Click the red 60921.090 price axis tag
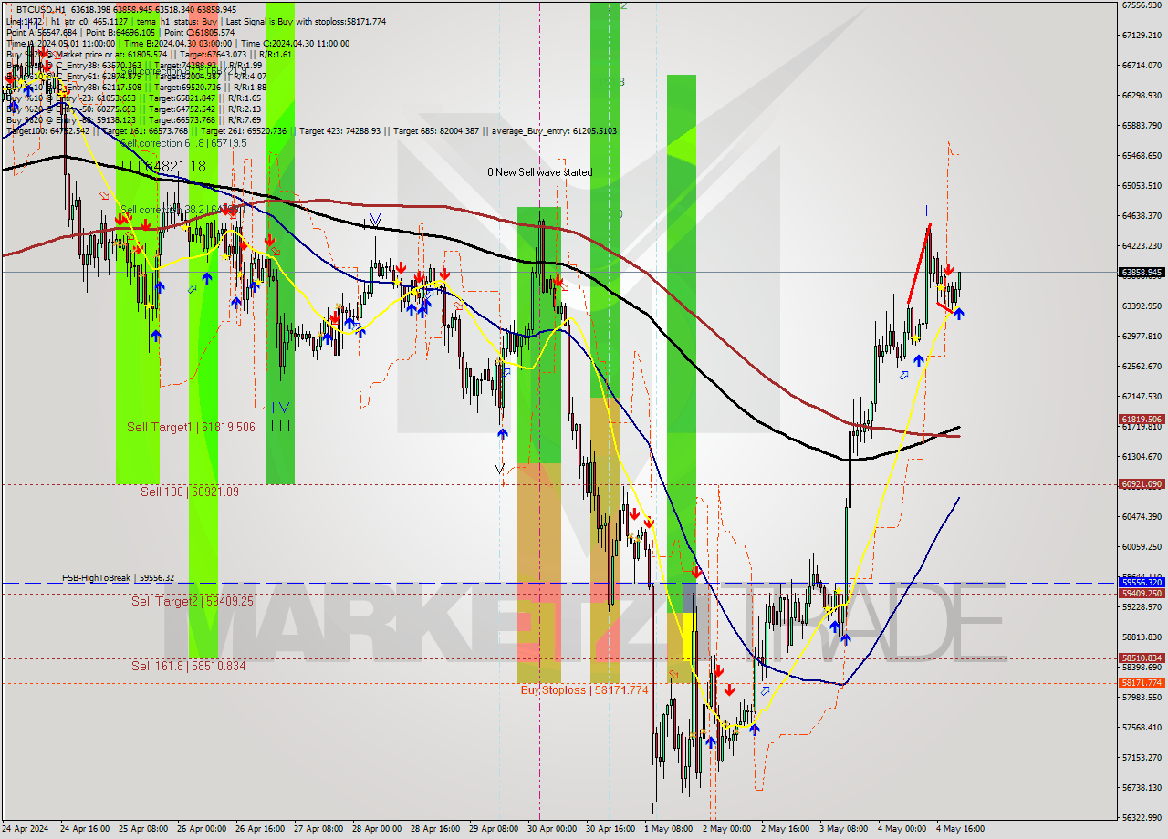1168x839 pixels. click(x=1142, y=484)
